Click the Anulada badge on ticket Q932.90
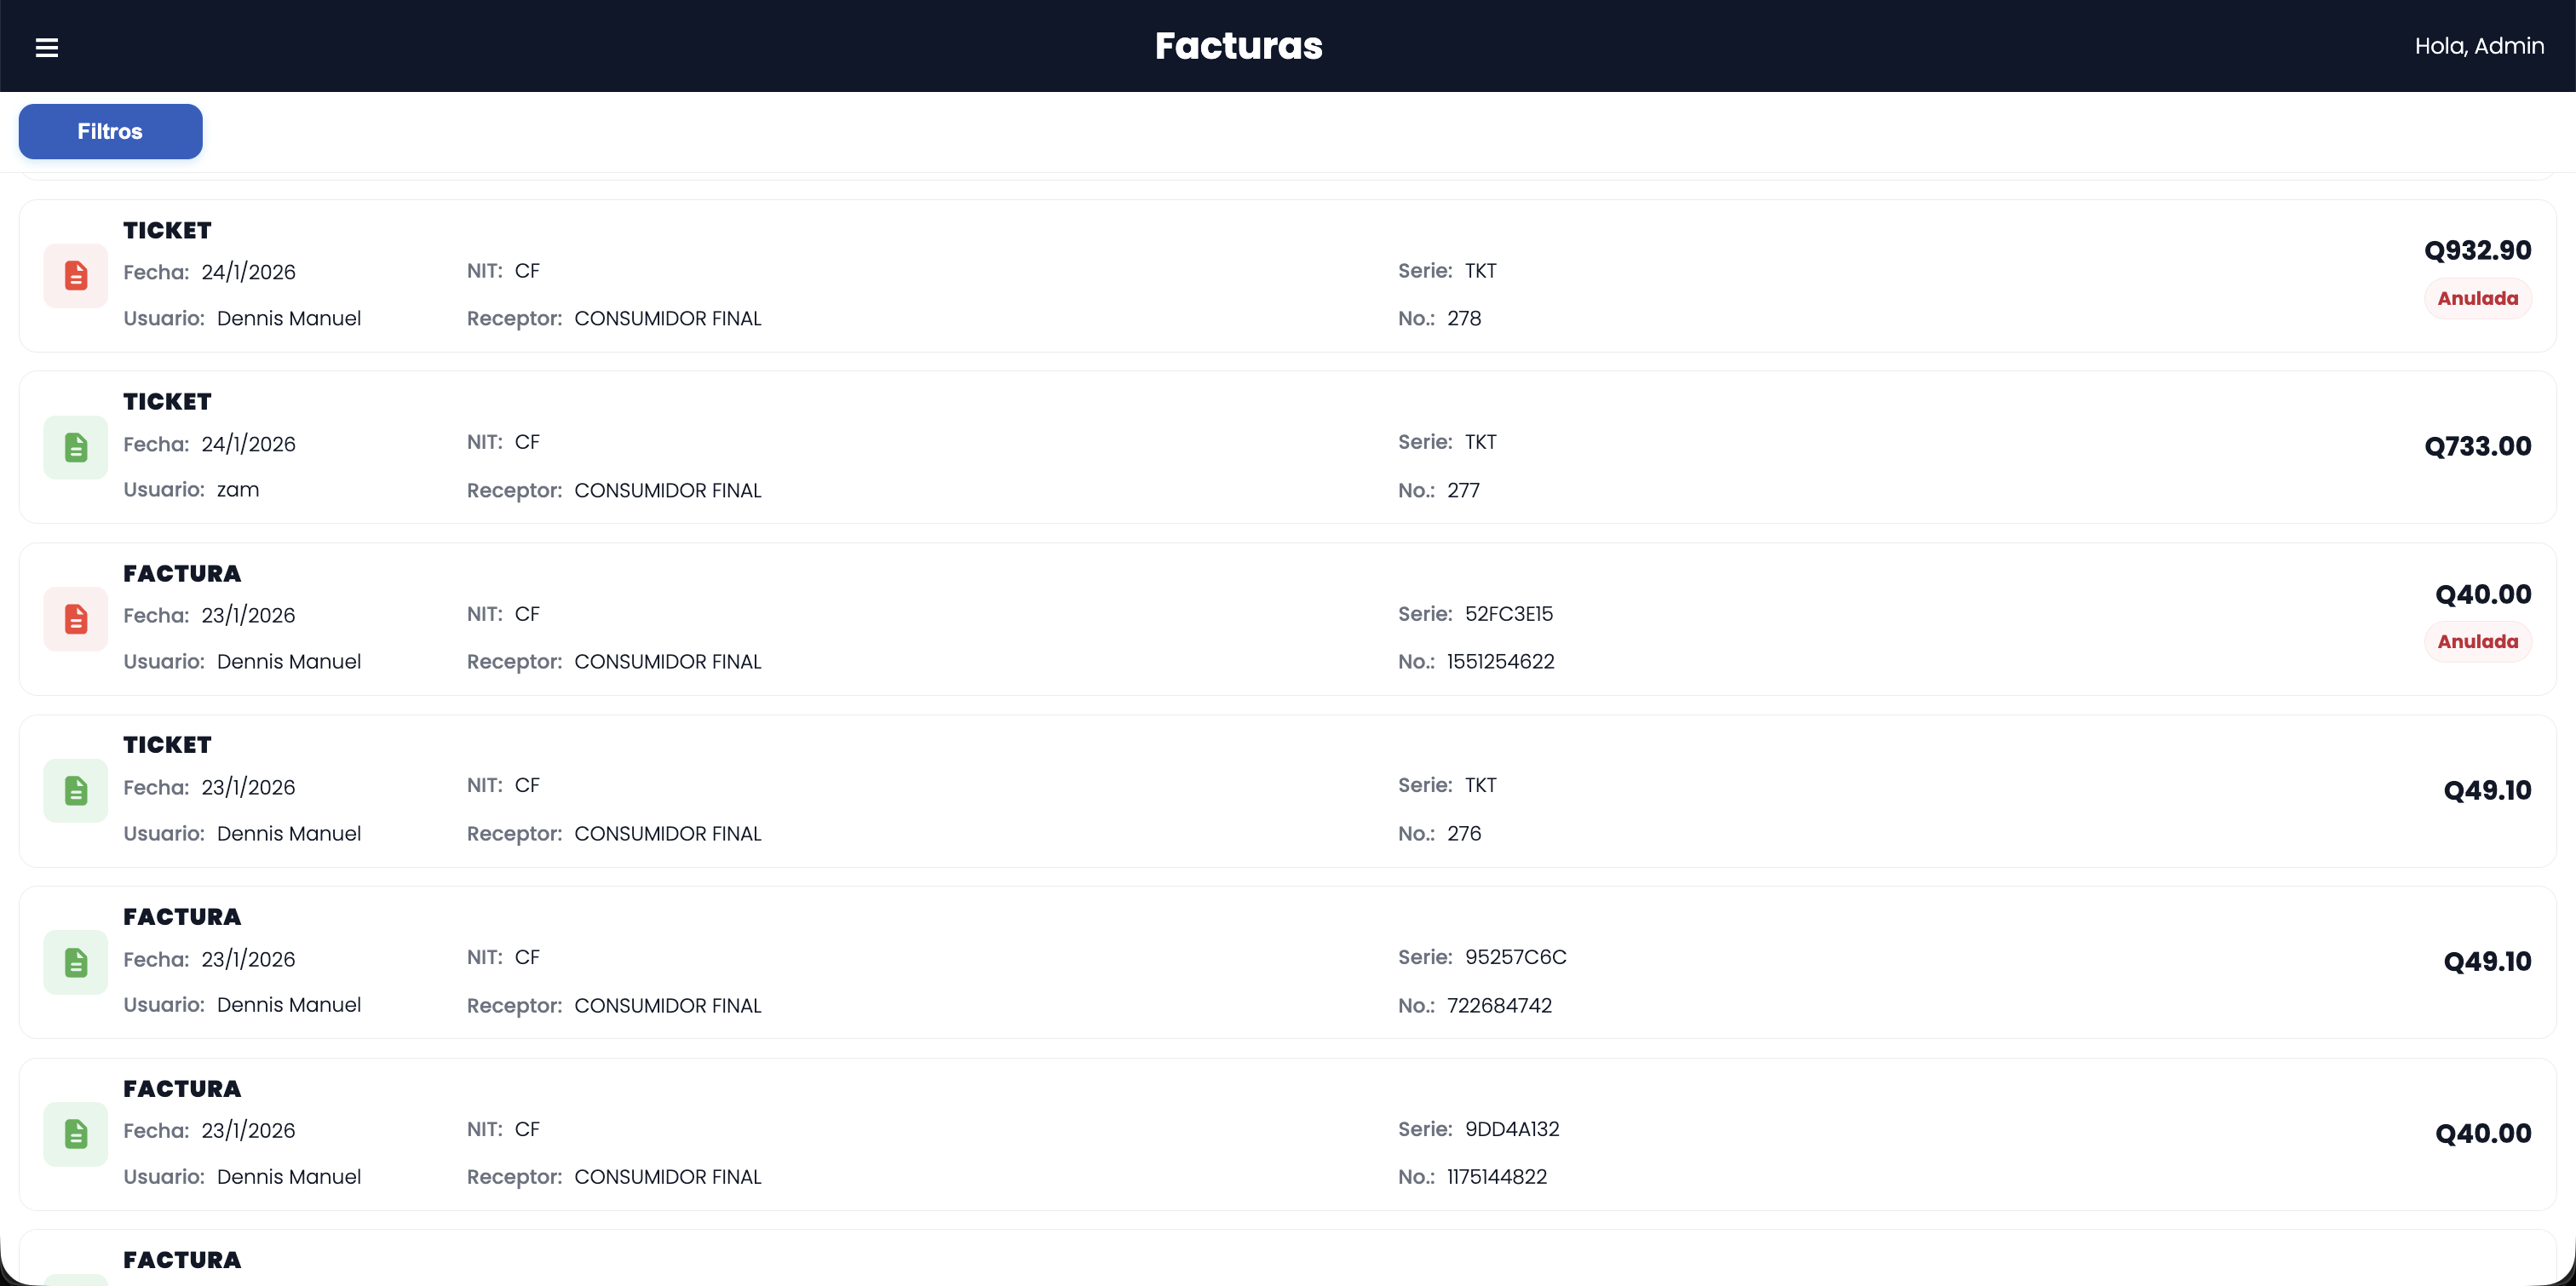This screenshot has height=1286, width=2576. (x=2477, y=298)
